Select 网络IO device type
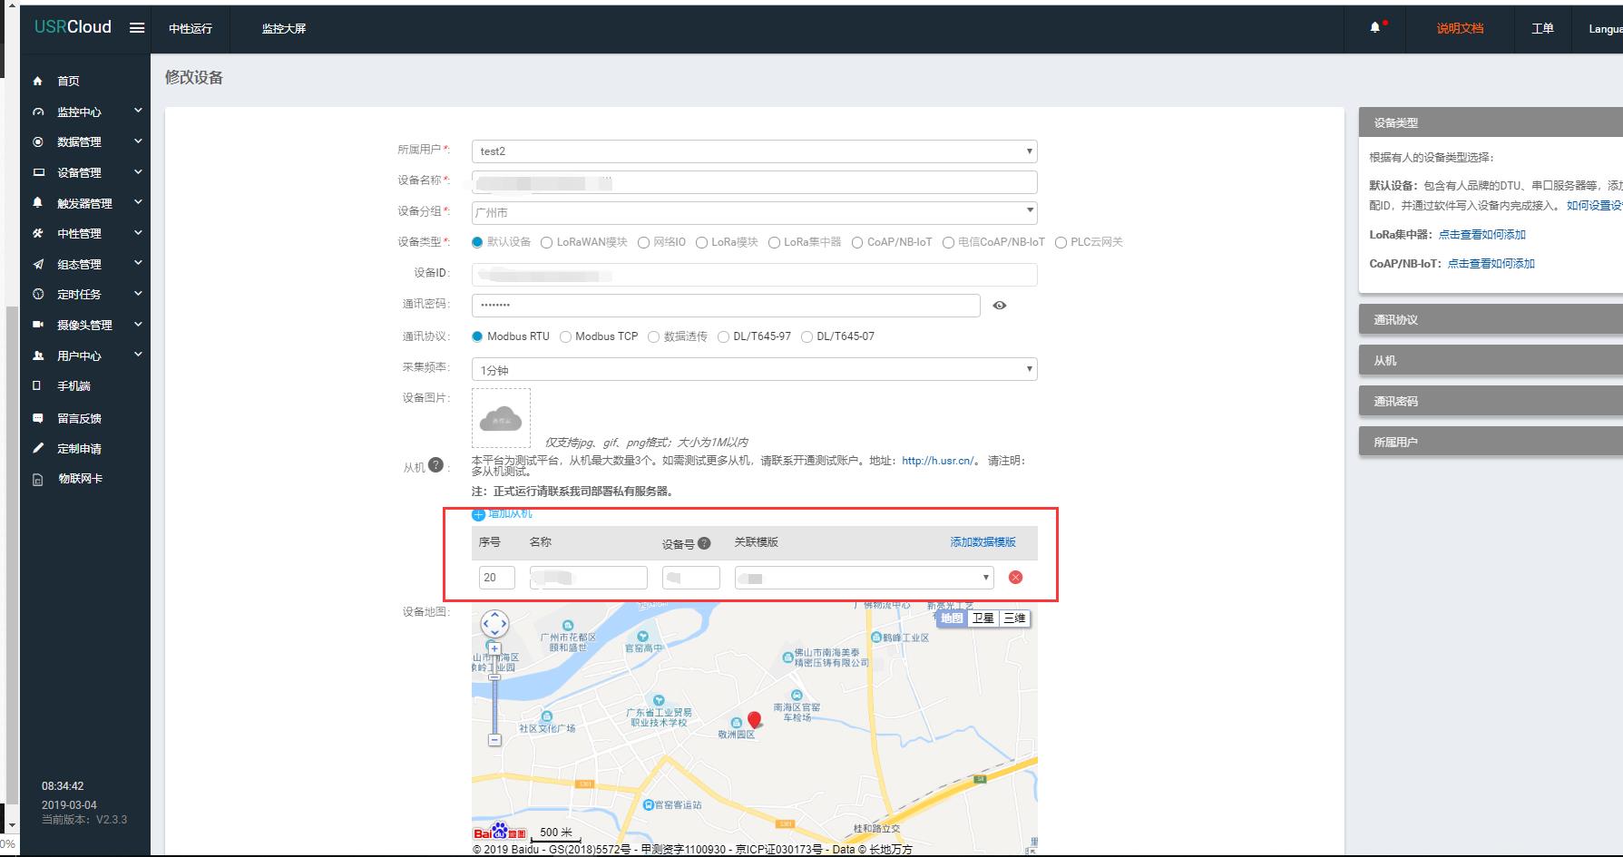The height and width of the screenshot is (857, 1623). coord(643,242)
